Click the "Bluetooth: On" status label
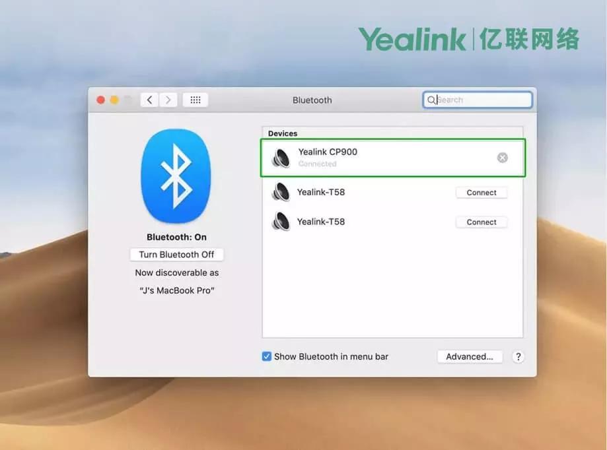Viewport: 607px width, 450px height. 176,237
